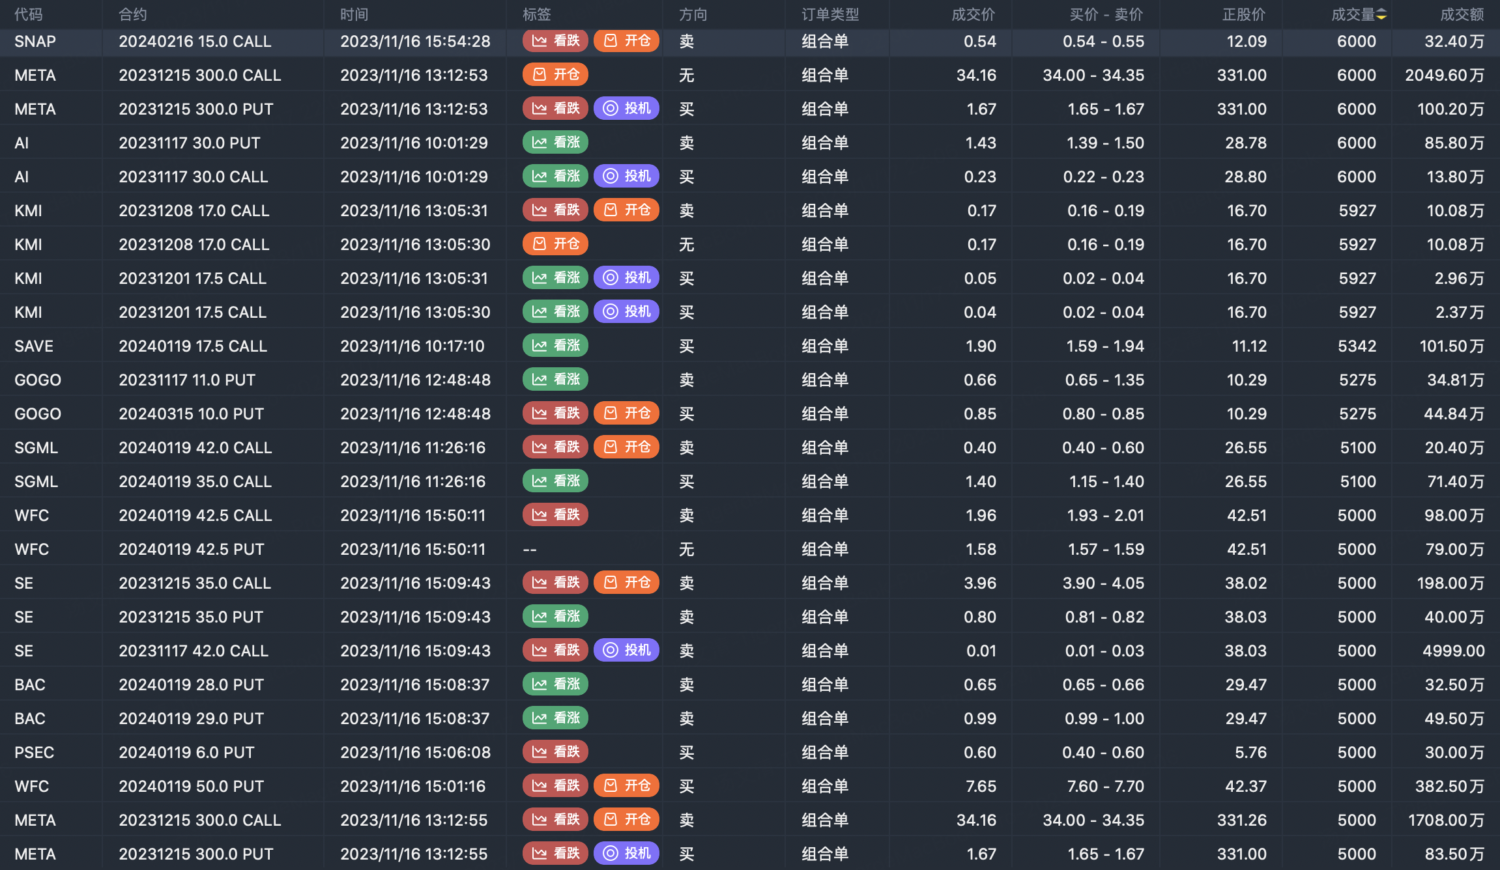
Task: Click the 1708.00万 amount cell
Action: 1447,820
